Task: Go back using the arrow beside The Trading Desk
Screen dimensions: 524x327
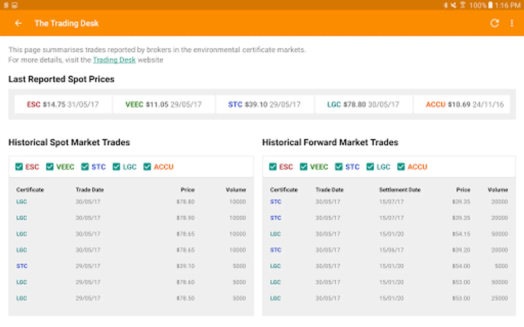Action: pyautogui.click(x=18, y=23)
